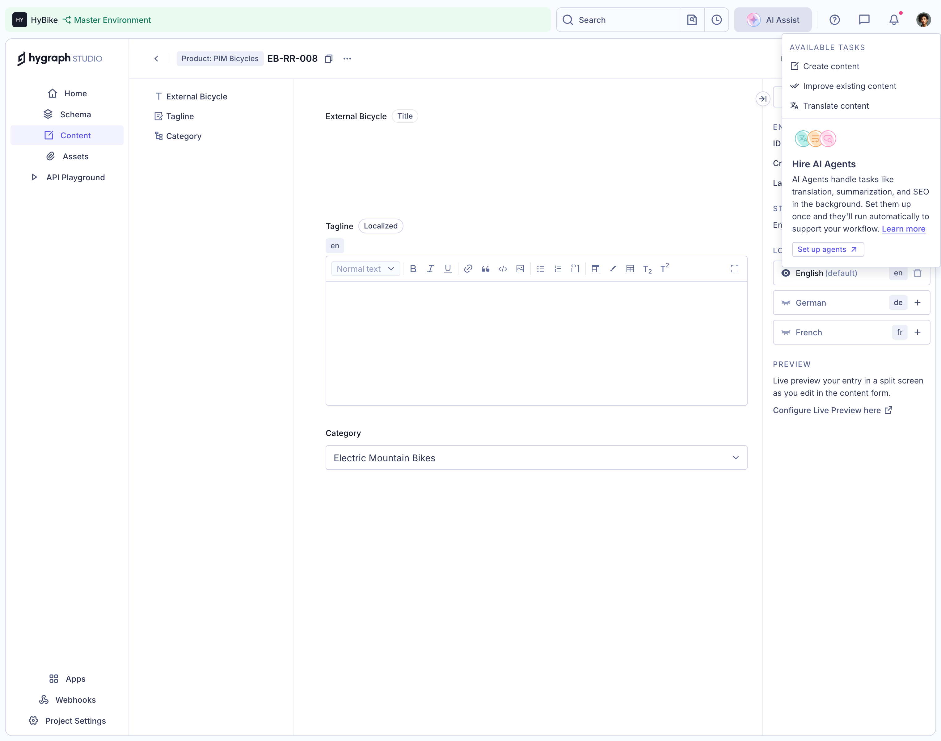Apply italic formatting in Tagline toolbar
The image size is (941, 741).
[430, 269]
